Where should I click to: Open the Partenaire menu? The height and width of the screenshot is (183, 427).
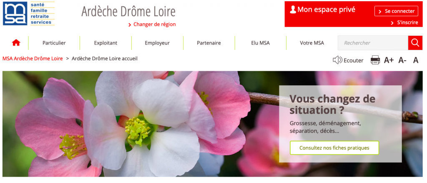[x=209, y=43]
